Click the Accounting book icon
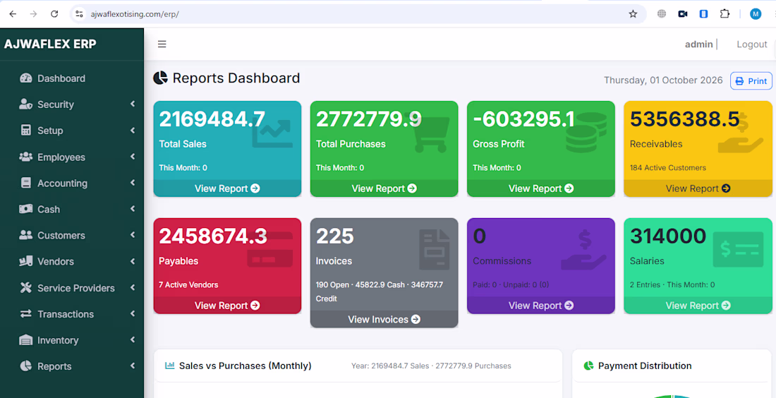This screenshot has height=398, width=776. coord(25,183)
